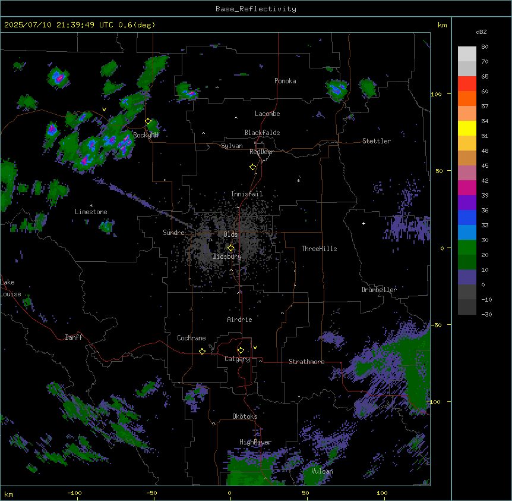512x501 pixels.
Task: Click the orange 57 dBZ legend band
Action: pyautogui.click(x=467, y=98)
